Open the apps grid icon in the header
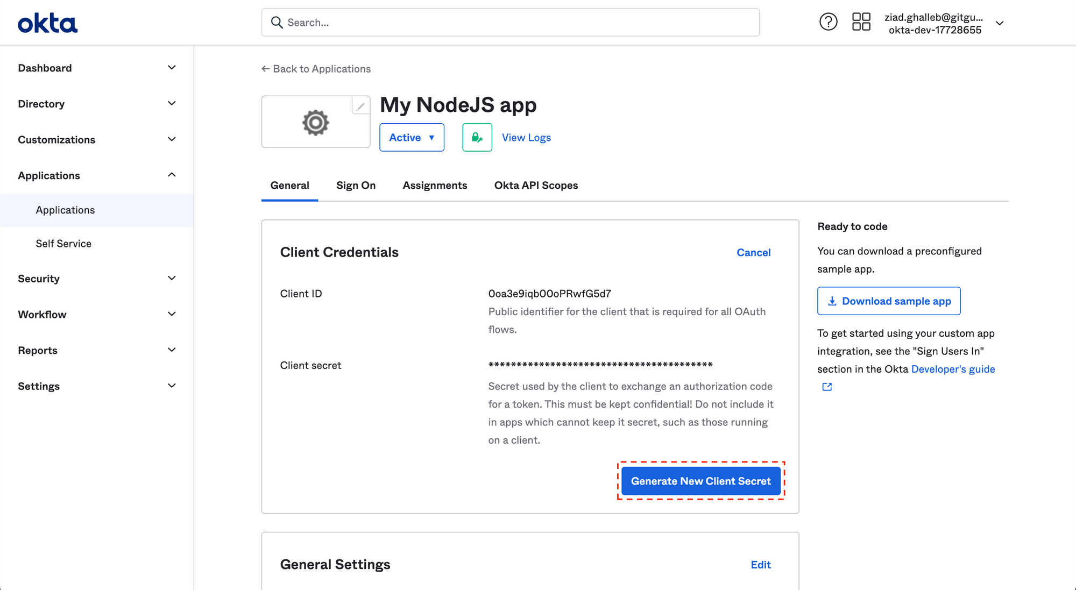 click(x=861, y=22)
